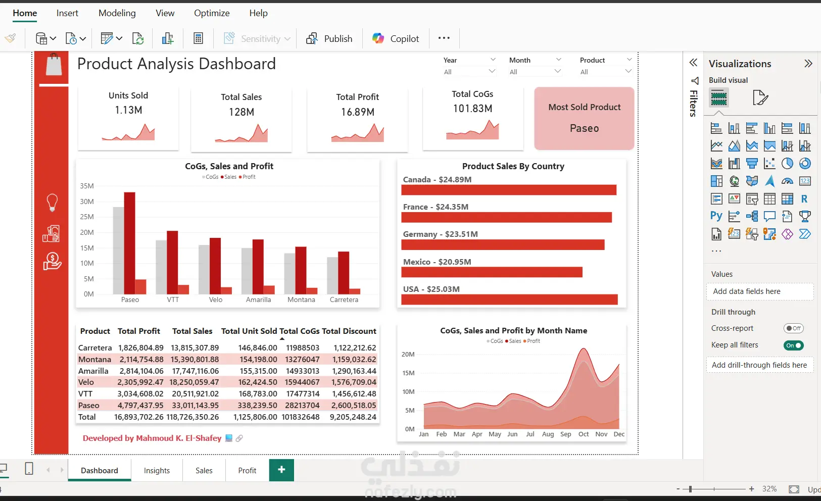Click the zoom slider handle

(690, 489)
